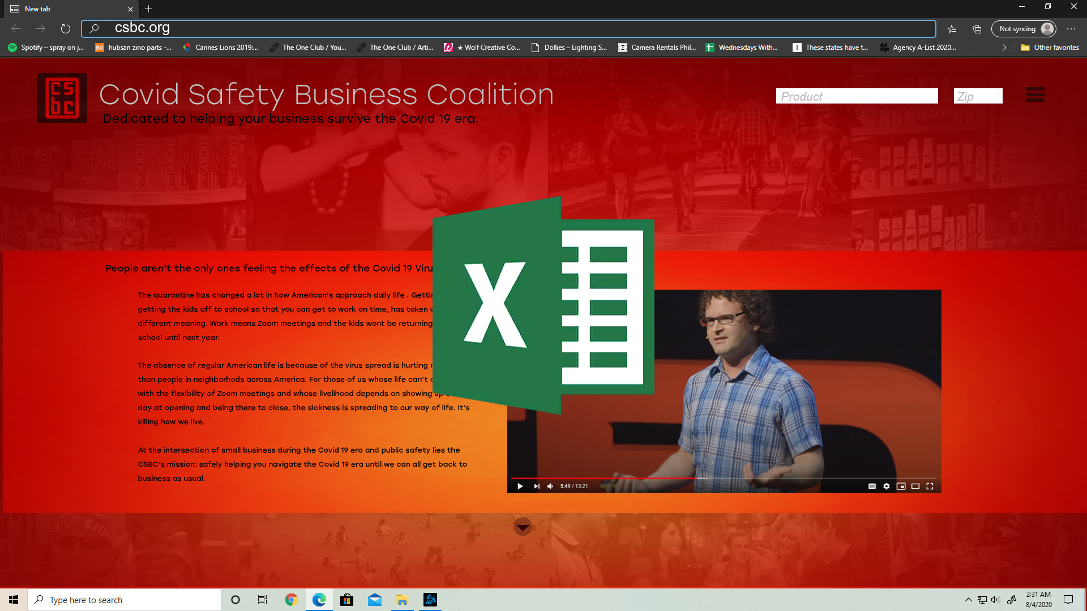Toggle miniplayer mode on the video
The width and height of the screenshot is (1087, 611).
coord(901,486)
